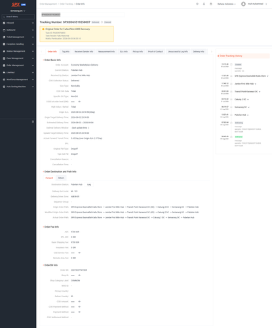Screen dimensions: 272x328
Task: Click the copy icon beside the tracking number status
Action: tap(102, 22)
